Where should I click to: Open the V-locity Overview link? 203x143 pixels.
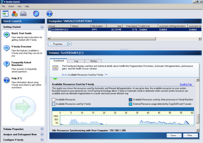pyautogui.click(x=21, y=47)
